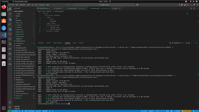Viewport: 199px width, 112px height.
Task: Click Launchpad in the status bar
Action: (30, 111)
